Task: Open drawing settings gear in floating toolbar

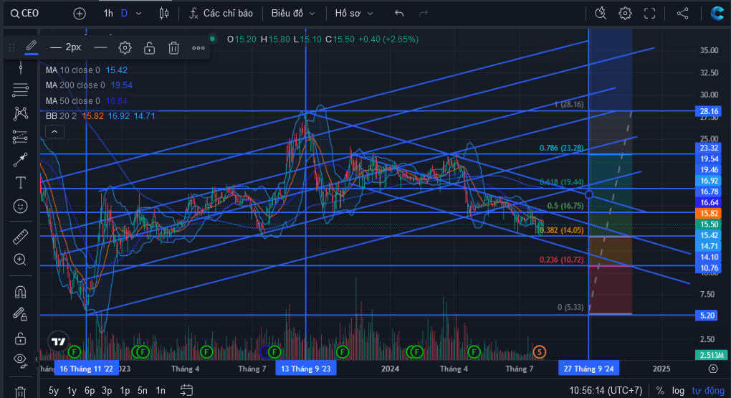Action: tap(125, 47)
